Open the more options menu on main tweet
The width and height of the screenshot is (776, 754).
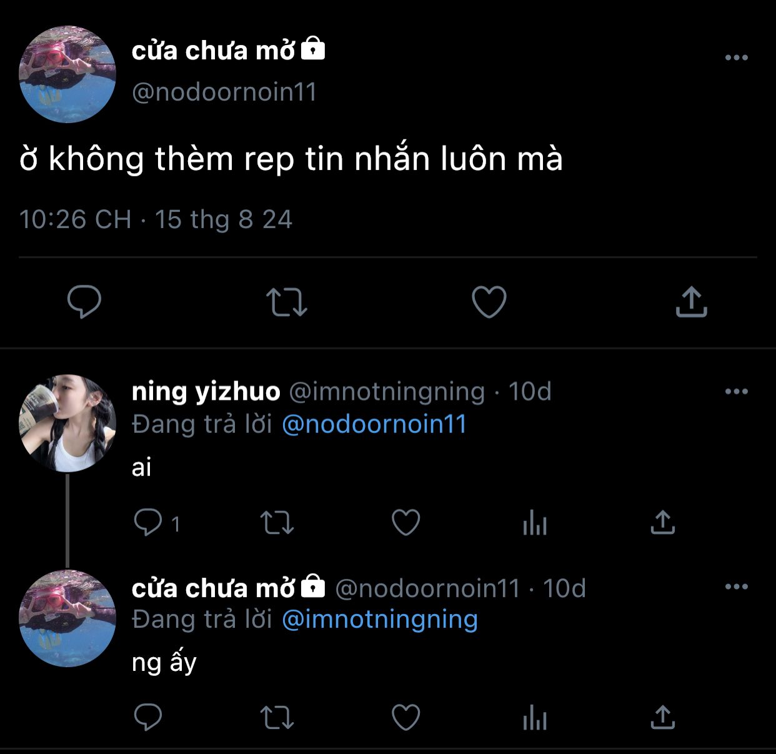point(737,57)
